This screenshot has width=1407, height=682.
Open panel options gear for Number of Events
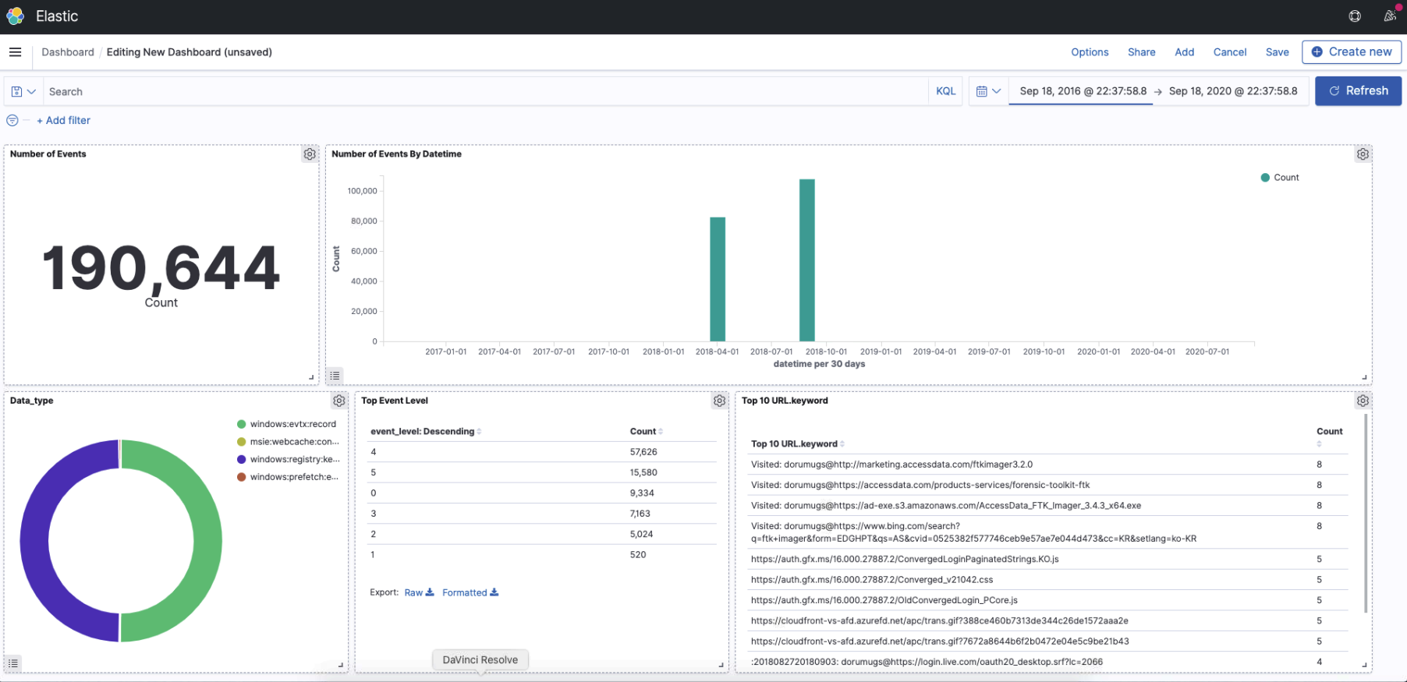click(x=310, y=154)
